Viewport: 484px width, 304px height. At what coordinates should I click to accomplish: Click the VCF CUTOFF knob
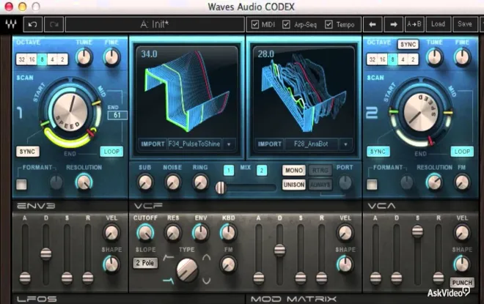coord(145,233)
